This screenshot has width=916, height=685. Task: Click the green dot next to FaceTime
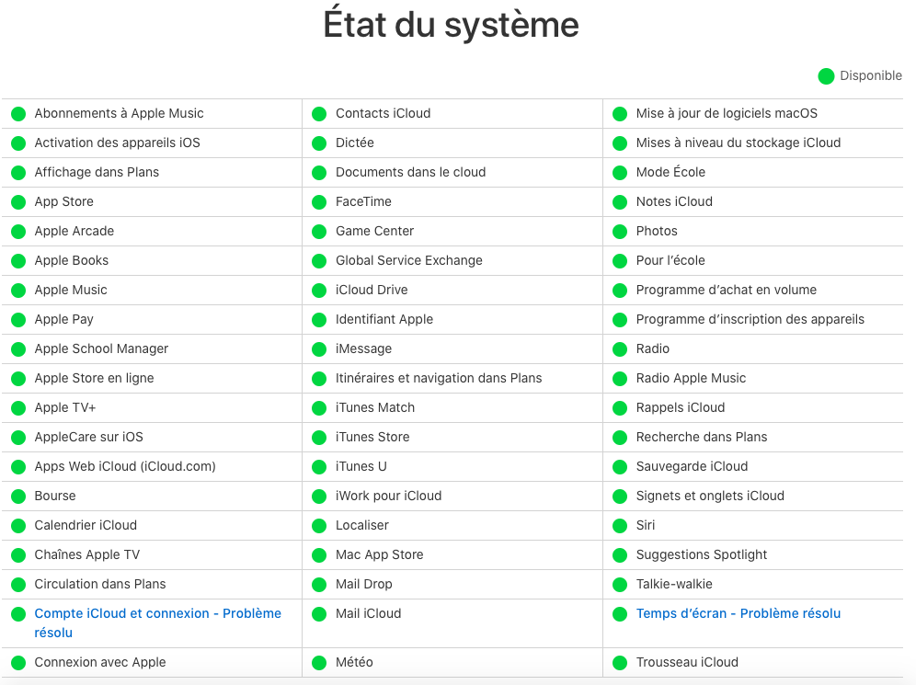[x=319, y=202]
